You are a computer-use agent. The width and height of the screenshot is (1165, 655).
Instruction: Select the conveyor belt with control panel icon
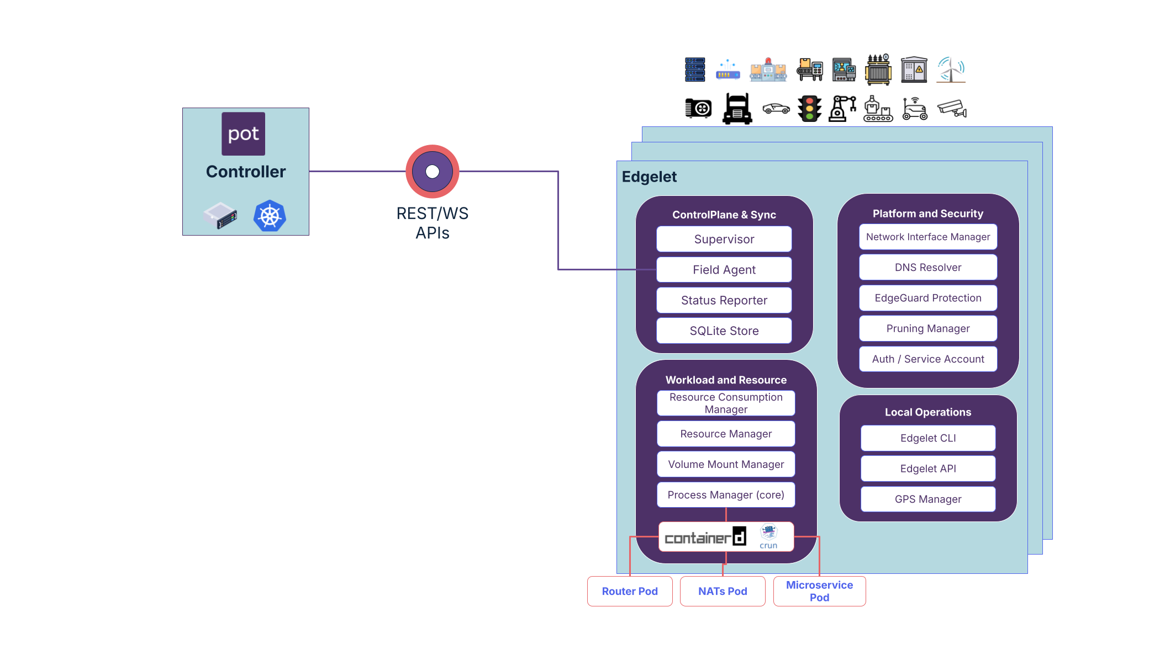[810, 70]
